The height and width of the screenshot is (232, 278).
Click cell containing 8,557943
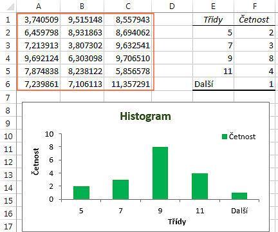[x=128, y=19]
